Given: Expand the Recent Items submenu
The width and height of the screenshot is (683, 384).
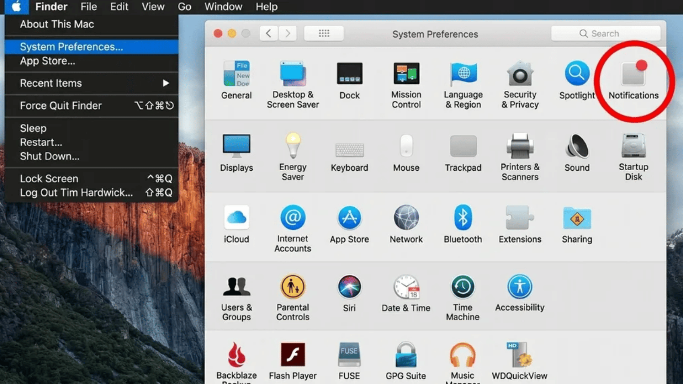Looking at the screenshot, I should click(x=91, y=83).
